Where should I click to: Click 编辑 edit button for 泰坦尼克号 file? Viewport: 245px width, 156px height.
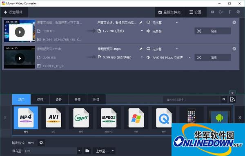pos(213,57)
